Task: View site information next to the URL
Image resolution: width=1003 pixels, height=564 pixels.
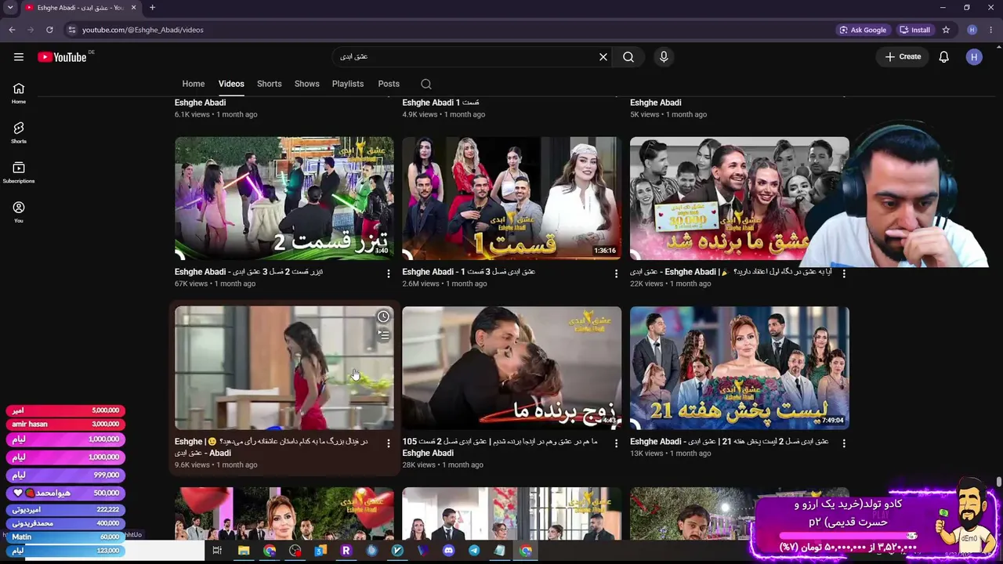Action: pyautogui.click(x=71, y=30)
